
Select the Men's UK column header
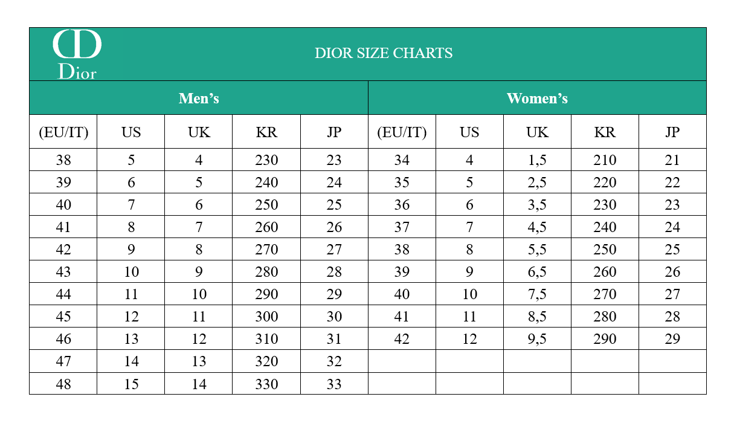[x=199, y=132]
